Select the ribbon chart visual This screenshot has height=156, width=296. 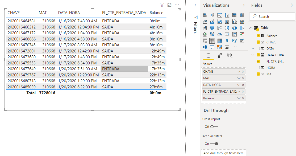tap(242, 22)
